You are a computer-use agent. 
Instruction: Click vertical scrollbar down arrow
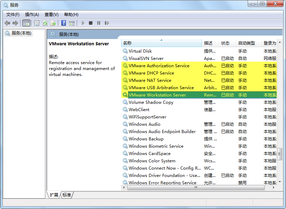click(x=280, y=182)
